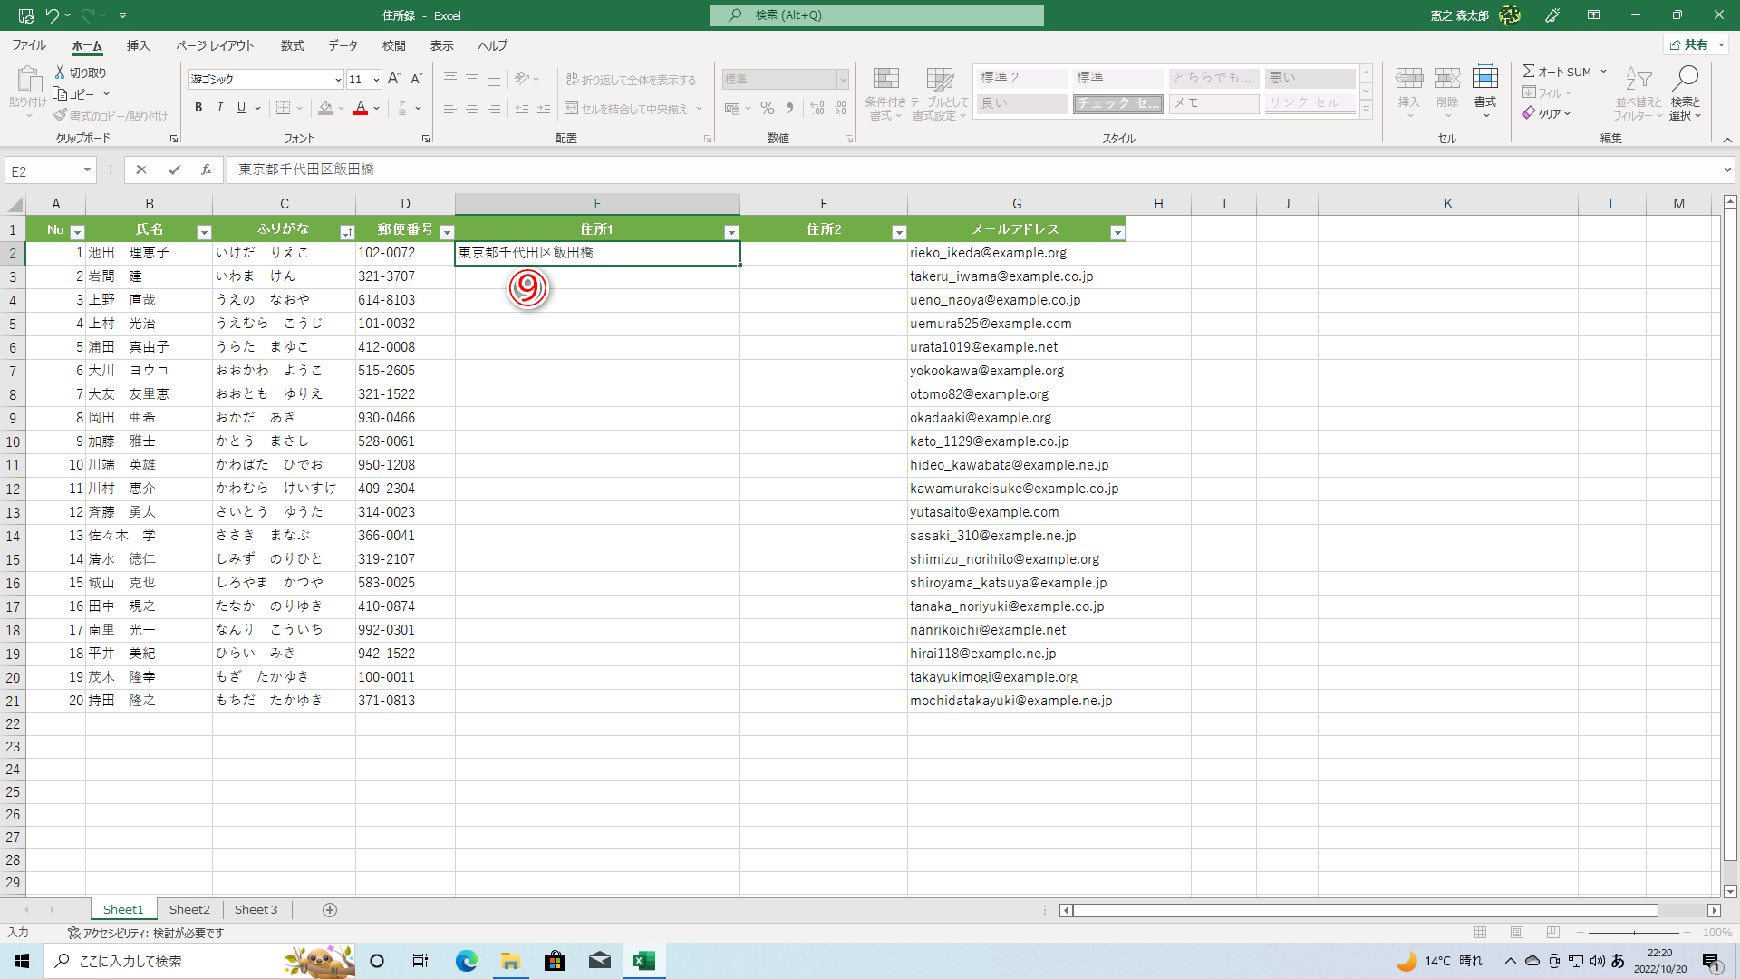1740x979 pixels.
Task: Cancel cell entry with X icon
Action: [x=140, y=170]
